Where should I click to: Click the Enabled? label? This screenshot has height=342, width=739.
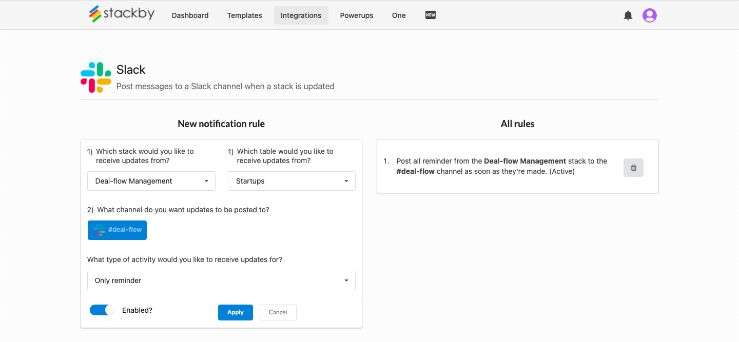pyautogui.click(x=137, y=310)
